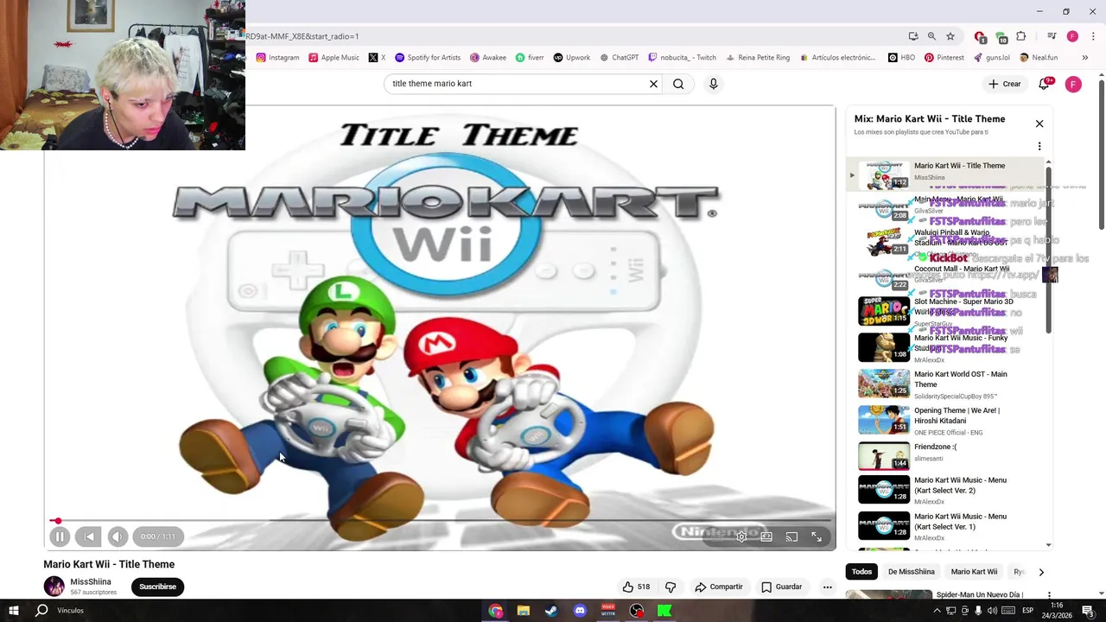This screenshot has width=1106, height=622.
Task: Open the HBO bookmark
Action: [901, 58]
